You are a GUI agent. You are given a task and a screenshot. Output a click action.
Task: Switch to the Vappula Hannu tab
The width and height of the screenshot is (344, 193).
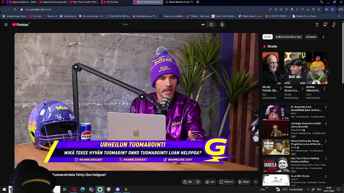53,2
